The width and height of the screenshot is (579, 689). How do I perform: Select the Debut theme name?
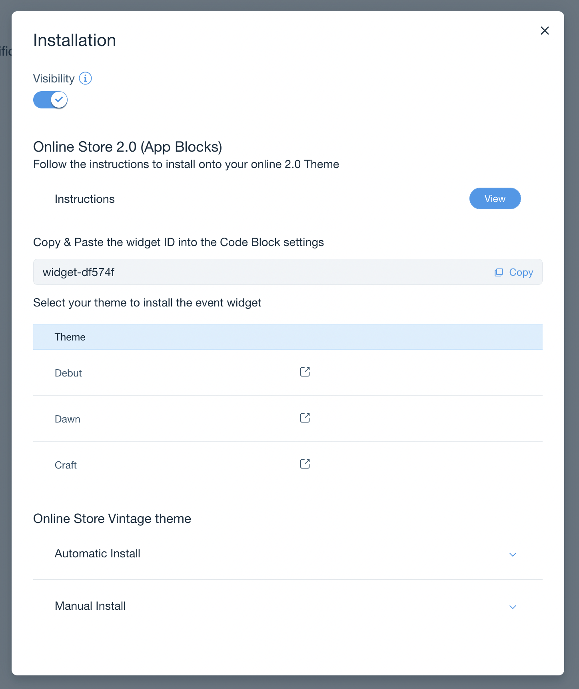pyautogui.click(x=68, y=373)
